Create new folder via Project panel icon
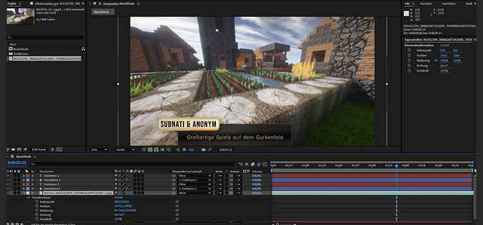The image size is (483, 225). tap(14, 150)
